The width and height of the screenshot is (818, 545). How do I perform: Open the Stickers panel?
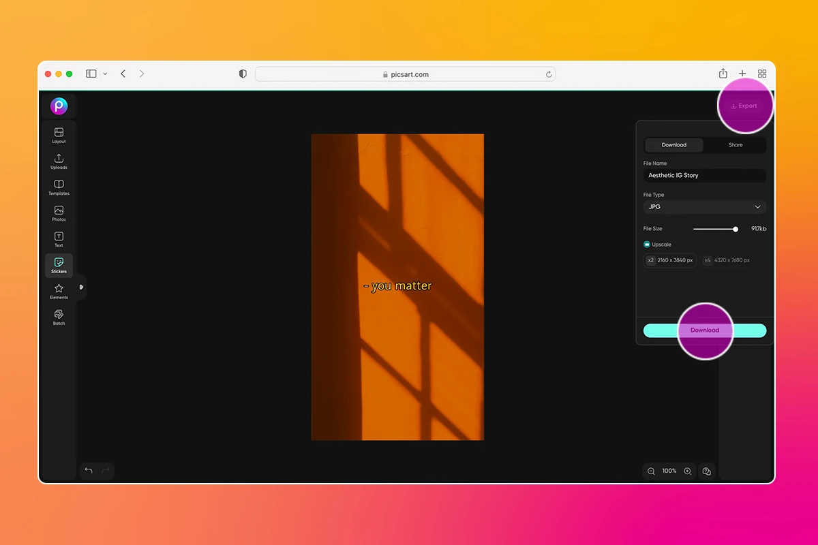(59, 265)
